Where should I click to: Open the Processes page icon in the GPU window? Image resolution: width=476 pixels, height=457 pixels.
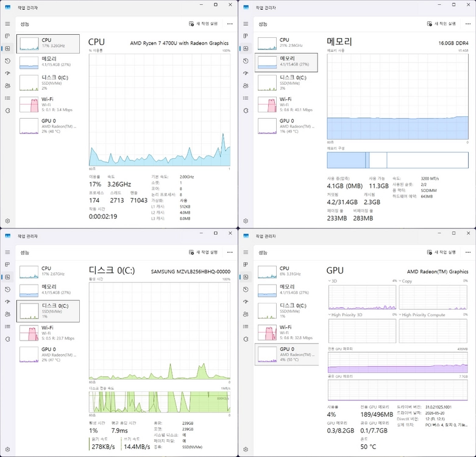tap(246, 264)
